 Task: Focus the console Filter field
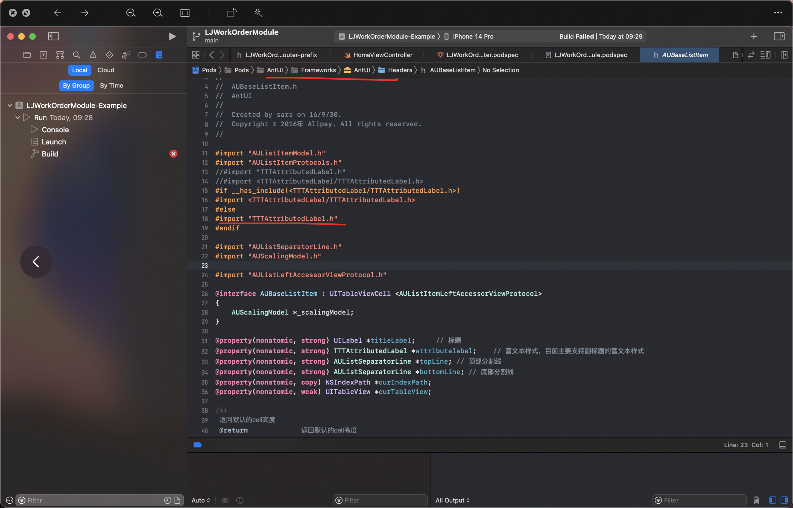tap(699, 500)
